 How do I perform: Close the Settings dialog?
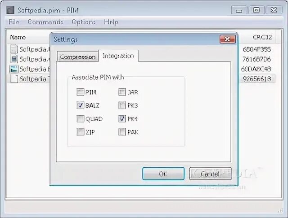tap(227, 39)
